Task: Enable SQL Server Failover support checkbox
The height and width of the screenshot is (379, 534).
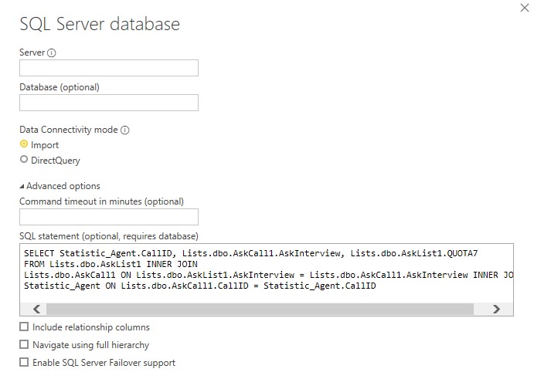Action: click(x=24, y=362)
